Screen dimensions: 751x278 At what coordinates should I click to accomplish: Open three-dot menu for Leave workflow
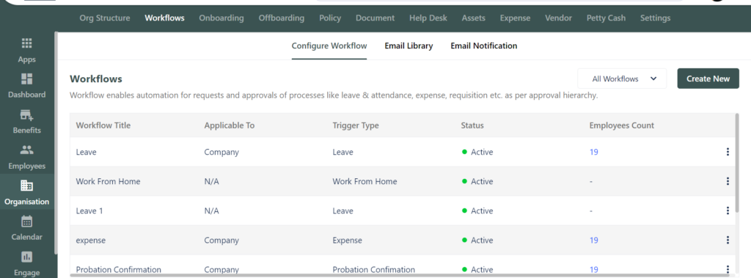728,152
